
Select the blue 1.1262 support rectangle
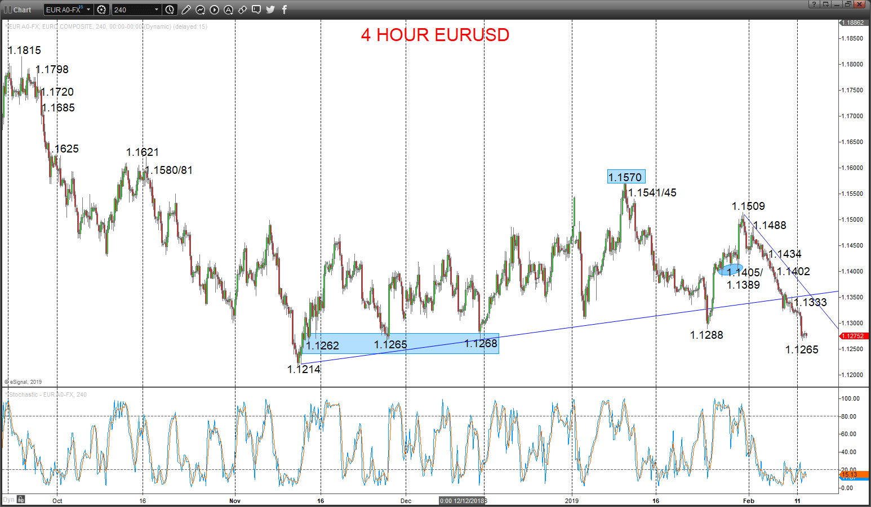(399, 343)
